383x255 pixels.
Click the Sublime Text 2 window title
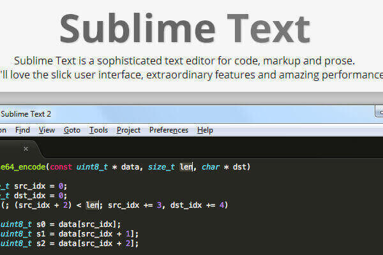click(x=26, y=114)
